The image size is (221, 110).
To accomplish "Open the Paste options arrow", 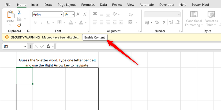I will coord(10,25).
